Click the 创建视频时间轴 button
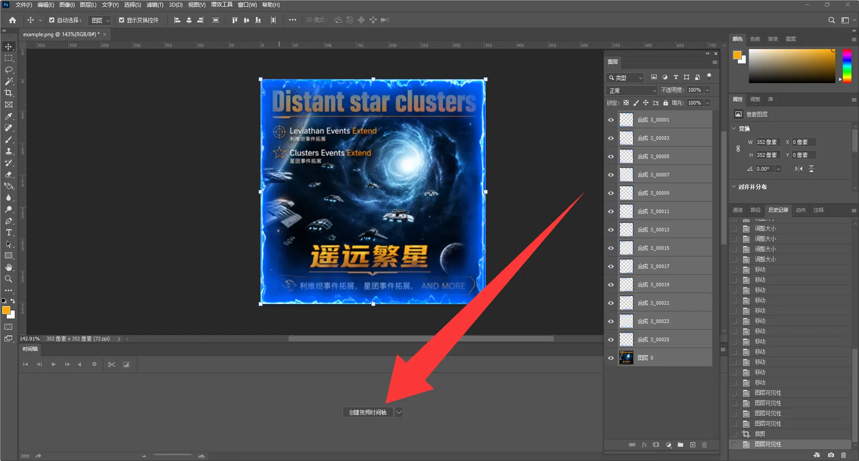 368,412
